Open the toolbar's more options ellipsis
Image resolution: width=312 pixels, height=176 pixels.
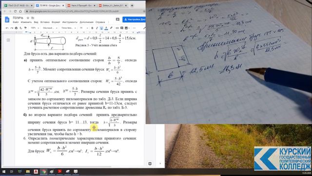(134, 28)
